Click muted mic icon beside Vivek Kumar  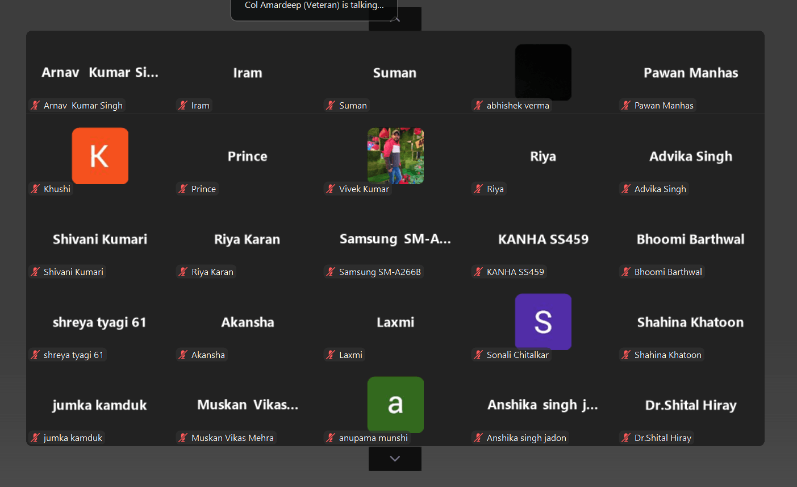click(x=331, y=189)
